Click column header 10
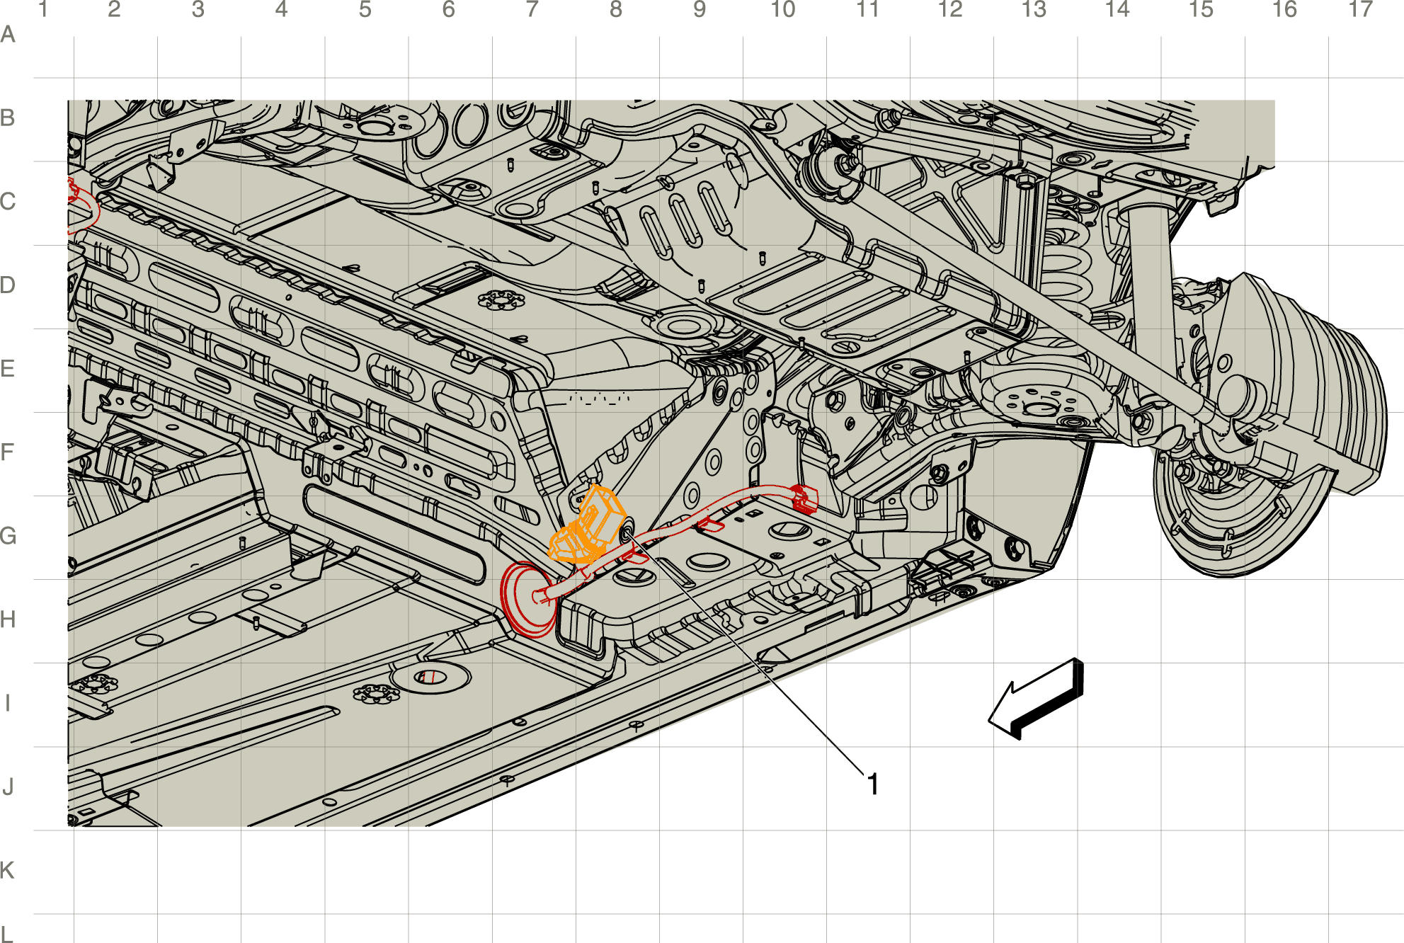Screen dimensions: 1404x943 tap(783, 10)
